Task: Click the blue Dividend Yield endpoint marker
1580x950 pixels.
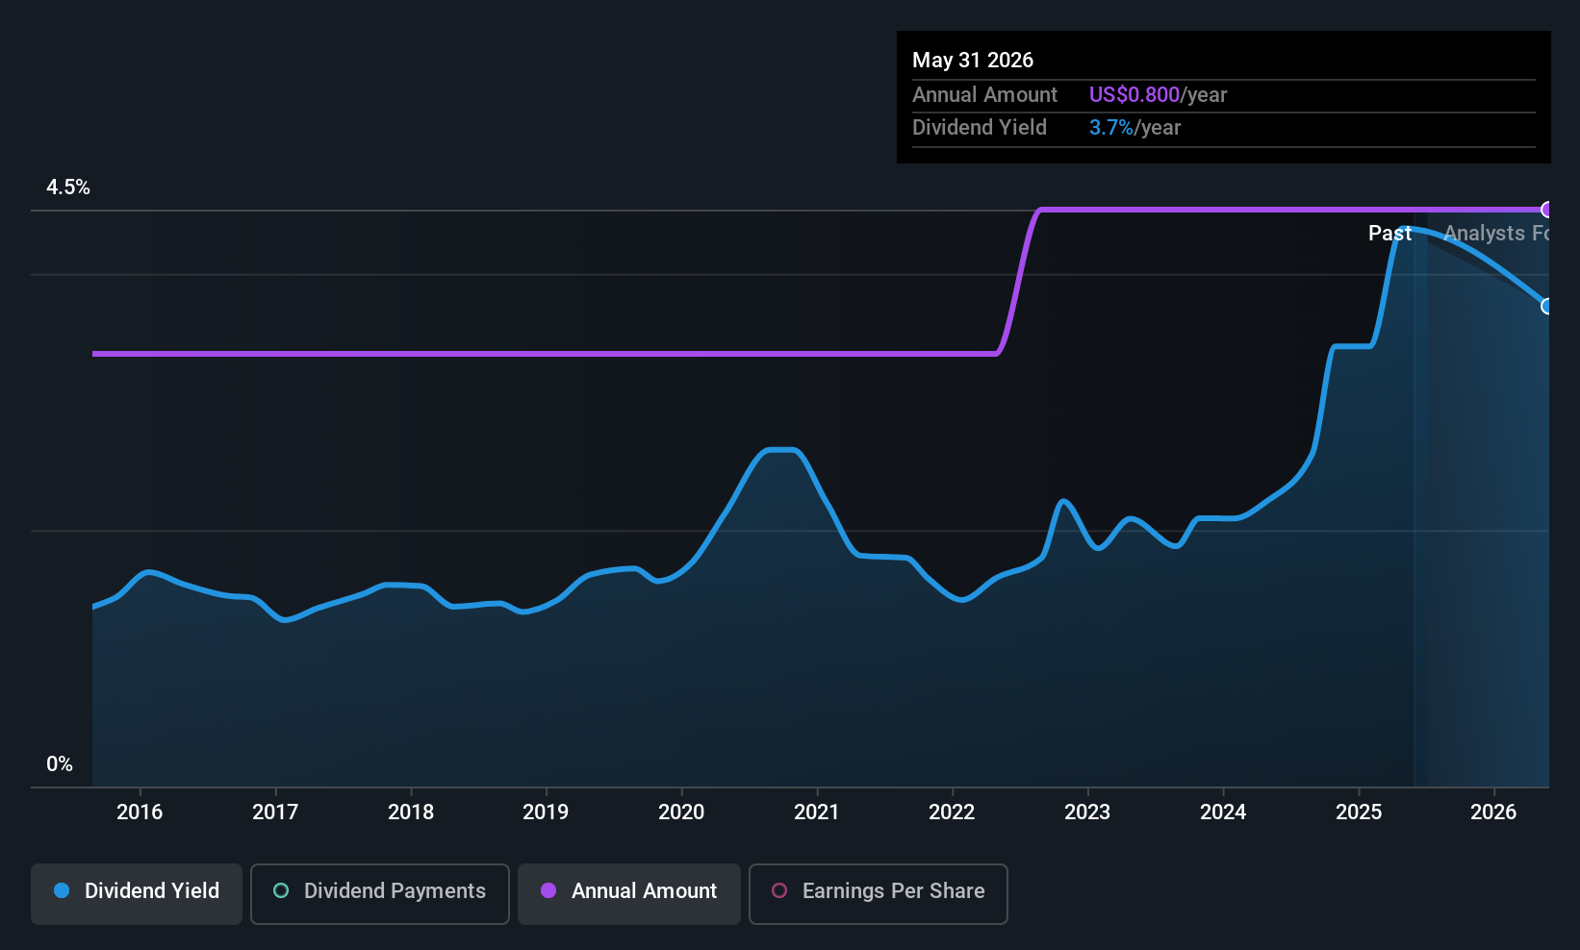Action: (1547, 306)
